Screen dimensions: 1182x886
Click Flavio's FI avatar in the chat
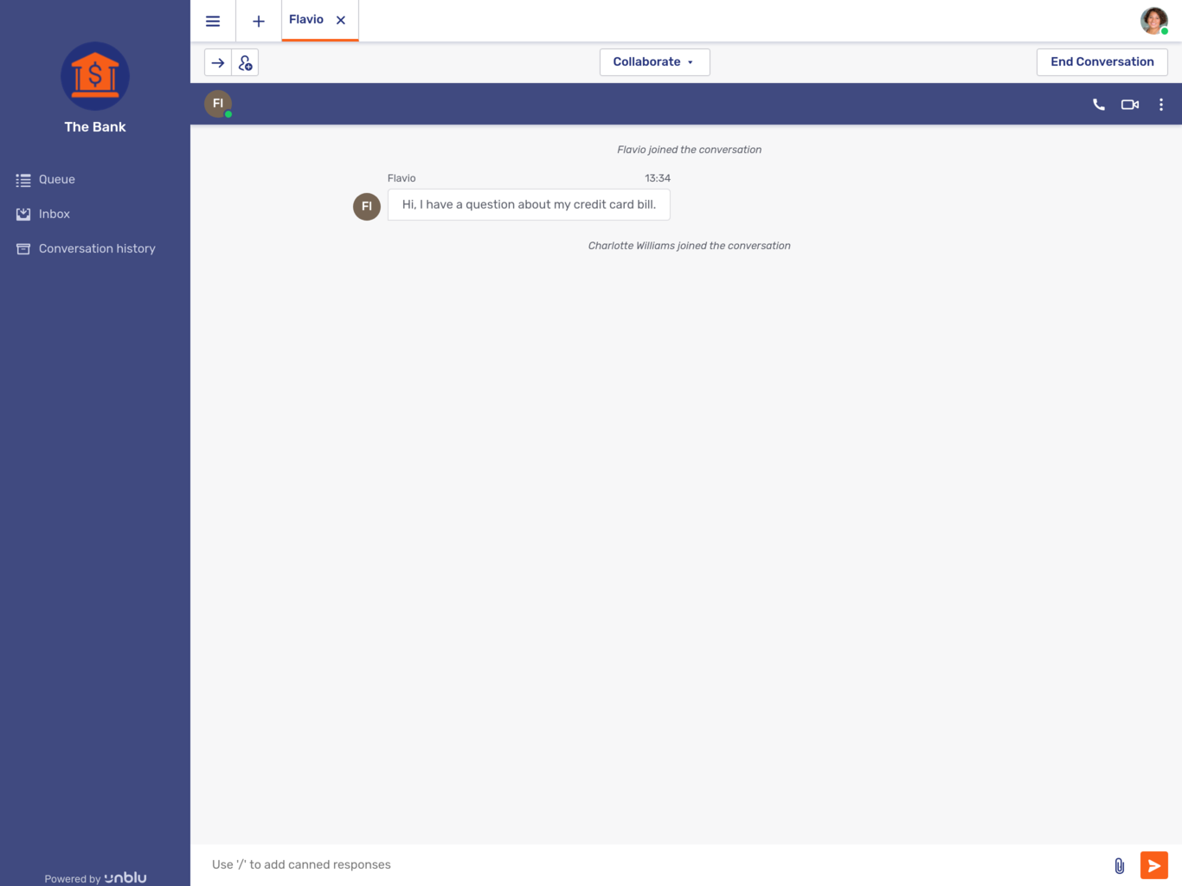coord(367,206)
